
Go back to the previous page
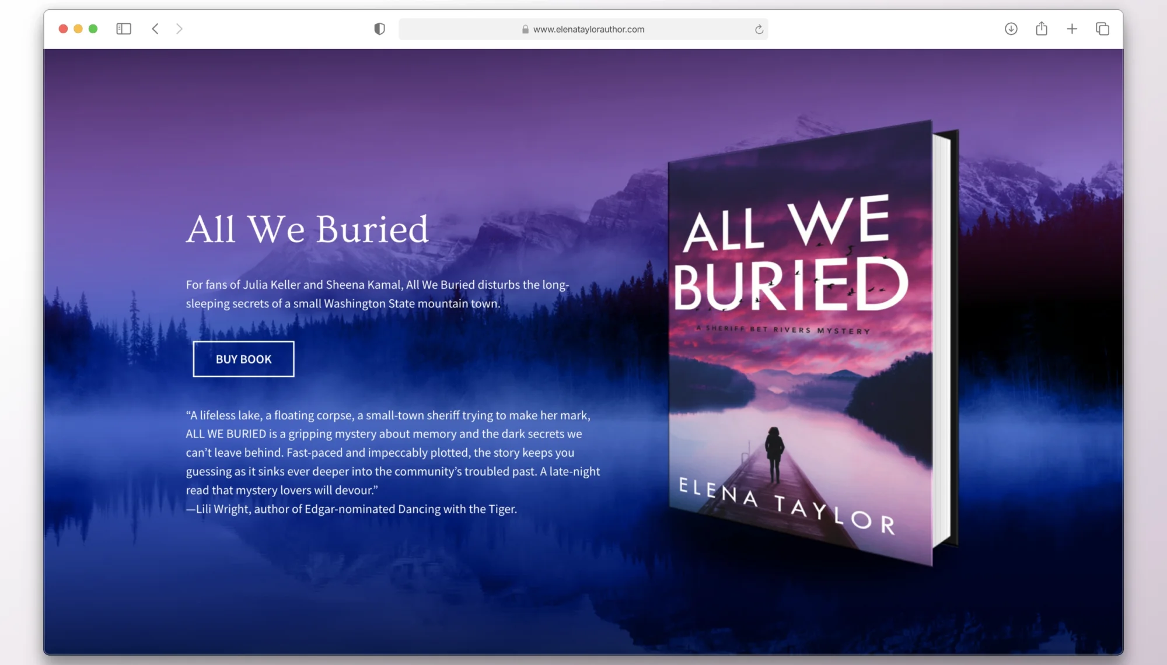tap(155, 29)
